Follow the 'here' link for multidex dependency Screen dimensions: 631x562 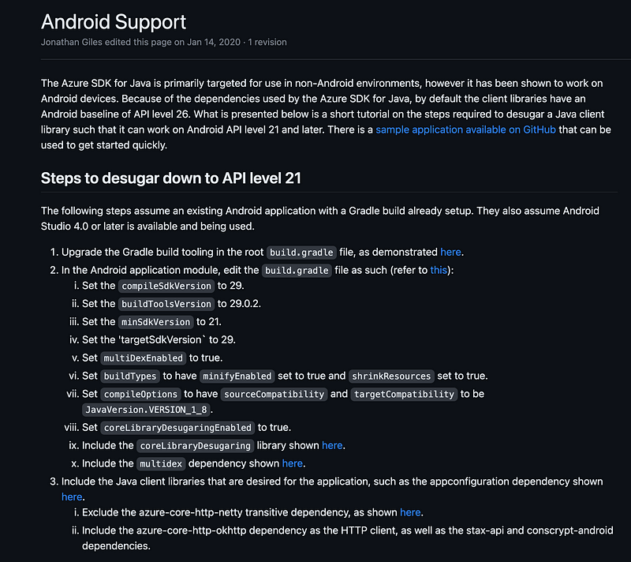(292, 463)
